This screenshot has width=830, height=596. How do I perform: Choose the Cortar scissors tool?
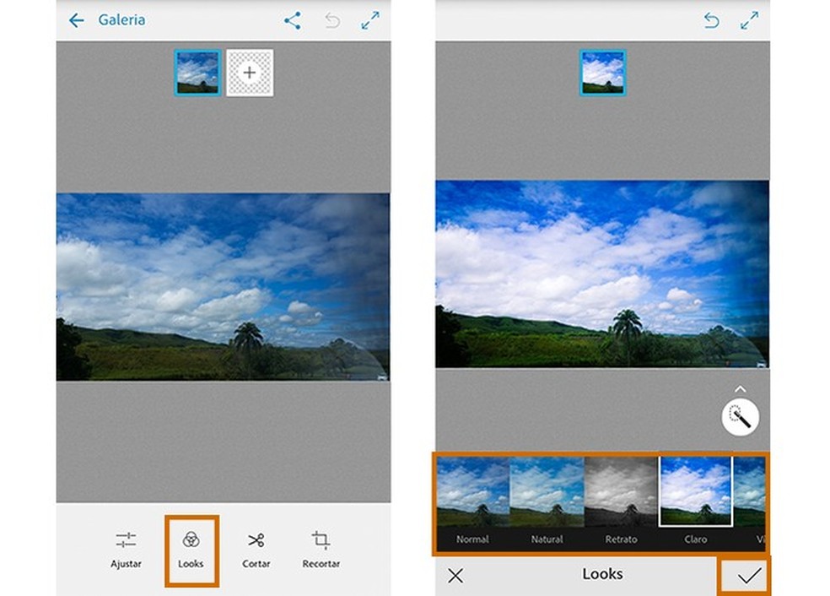(256, 550)
